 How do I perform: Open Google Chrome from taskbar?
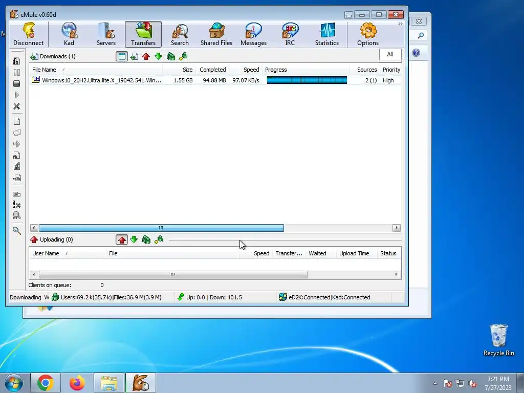[x=46, y=383]
